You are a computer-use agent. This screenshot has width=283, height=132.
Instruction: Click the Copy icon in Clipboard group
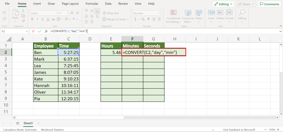23,16
